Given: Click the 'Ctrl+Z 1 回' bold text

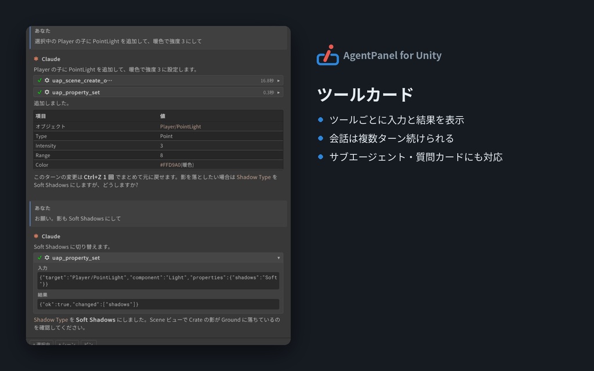Looking at the screenshot, I should click(x=99, y=177).
